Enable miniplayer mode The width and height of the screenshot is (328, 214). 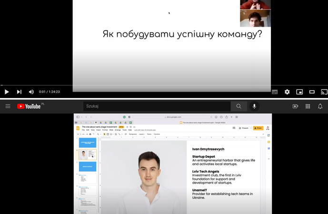tap(299, 92)
